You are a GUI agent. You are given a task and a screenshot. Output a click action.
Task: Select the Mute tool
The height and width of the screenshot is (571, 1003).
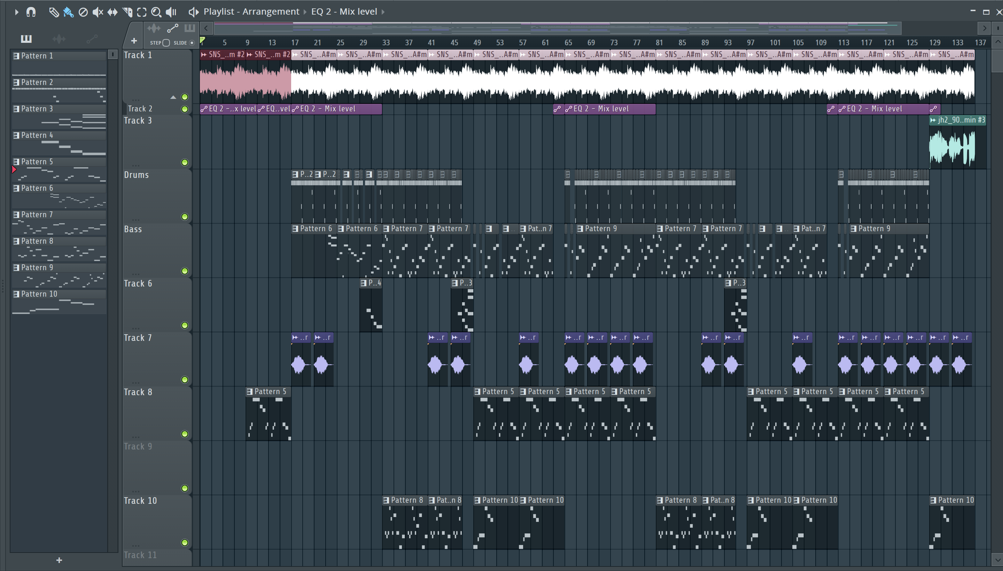click(x=98, y=12)
